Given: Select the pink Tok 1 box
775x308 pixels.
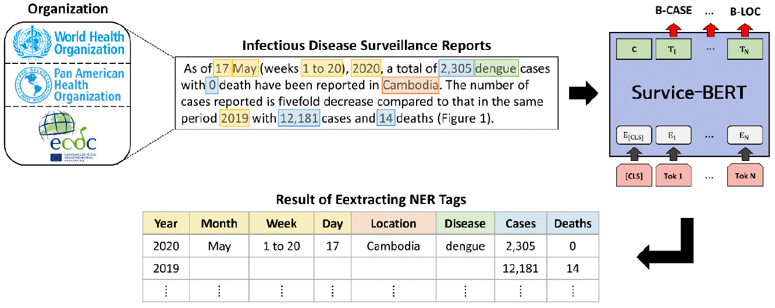Looking at the screenshot, I should (673, 176).
